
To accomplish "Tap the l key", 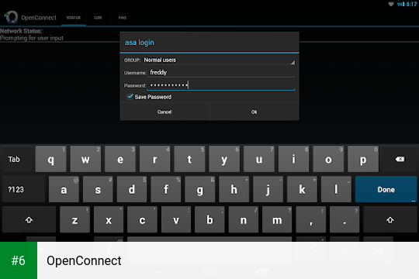I will (x=336, y=190).
